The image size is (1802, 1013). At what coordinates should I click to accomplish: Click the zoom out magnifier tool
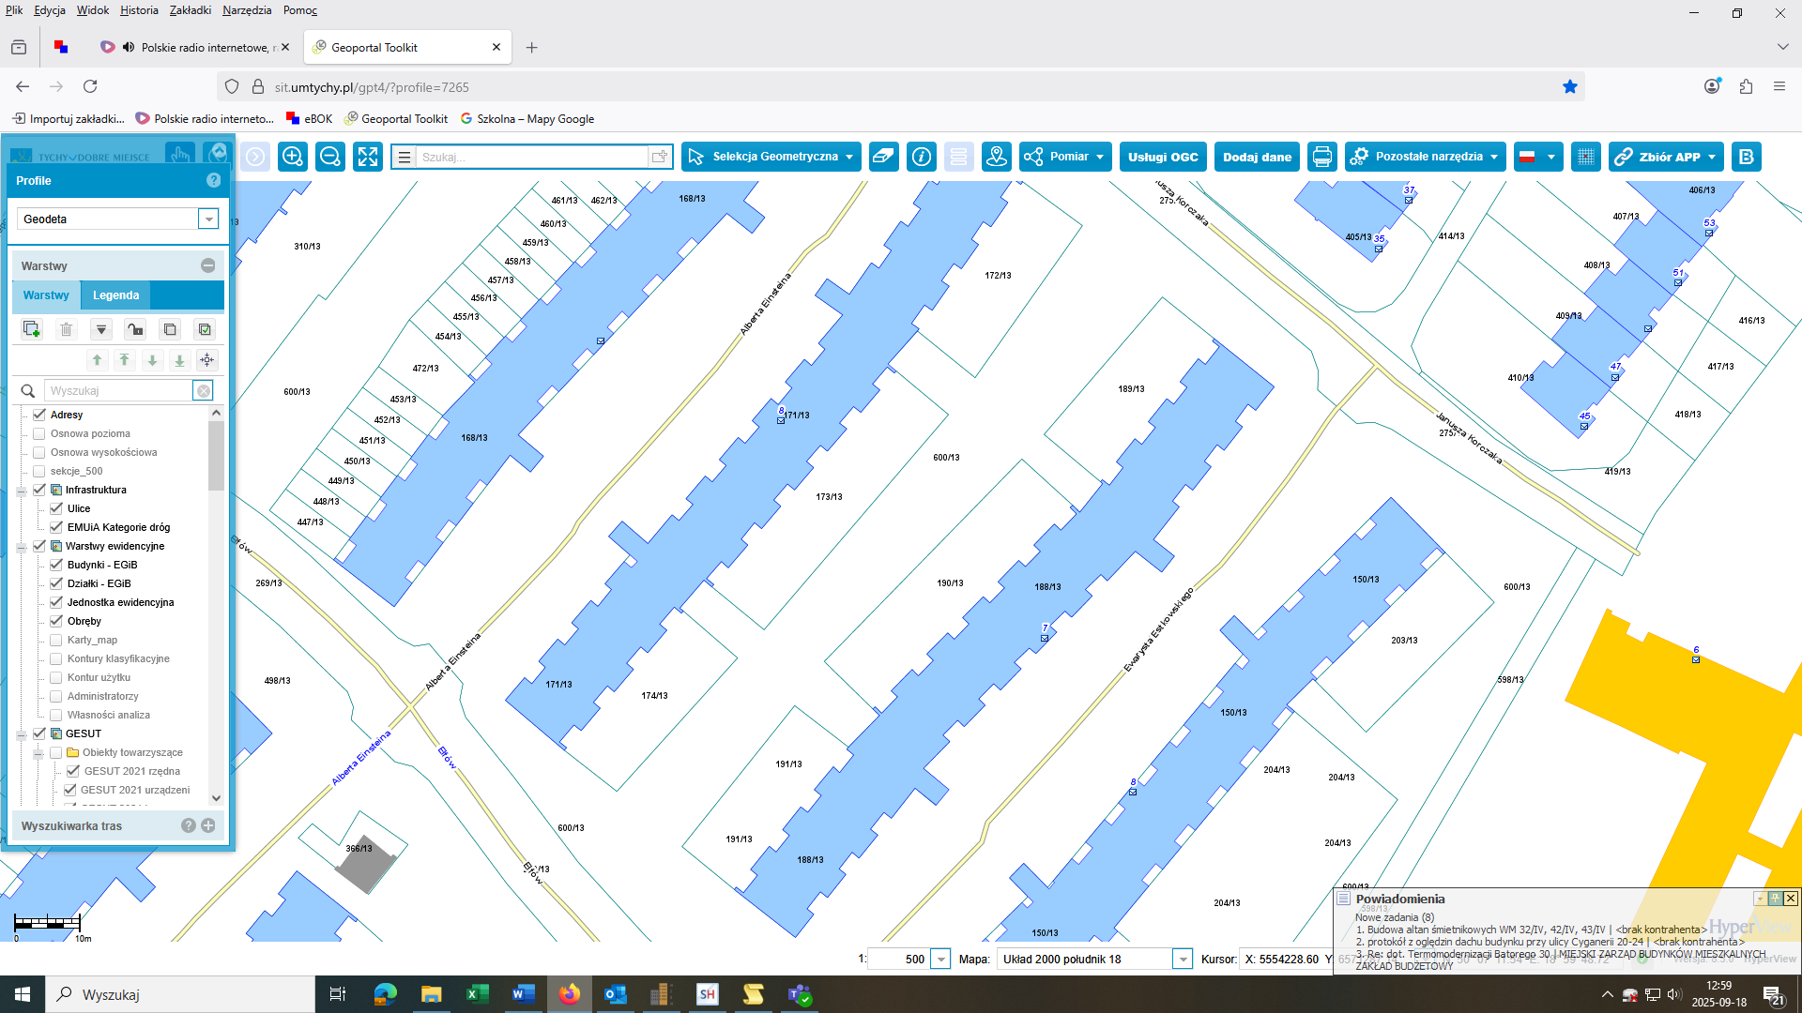tap(330, 157)
